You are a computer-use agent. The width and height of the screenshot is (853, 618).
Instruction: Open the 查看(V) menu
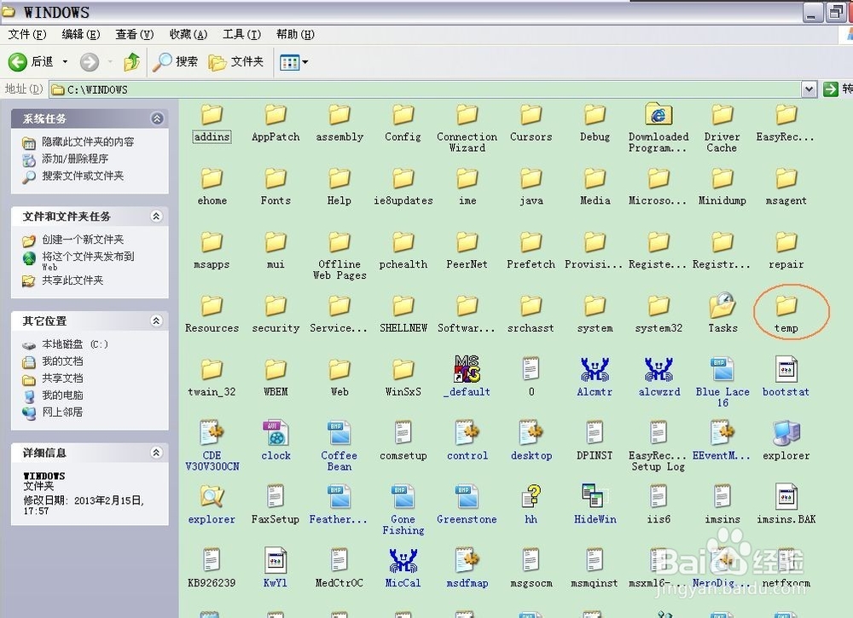click(x=135, y=34)
